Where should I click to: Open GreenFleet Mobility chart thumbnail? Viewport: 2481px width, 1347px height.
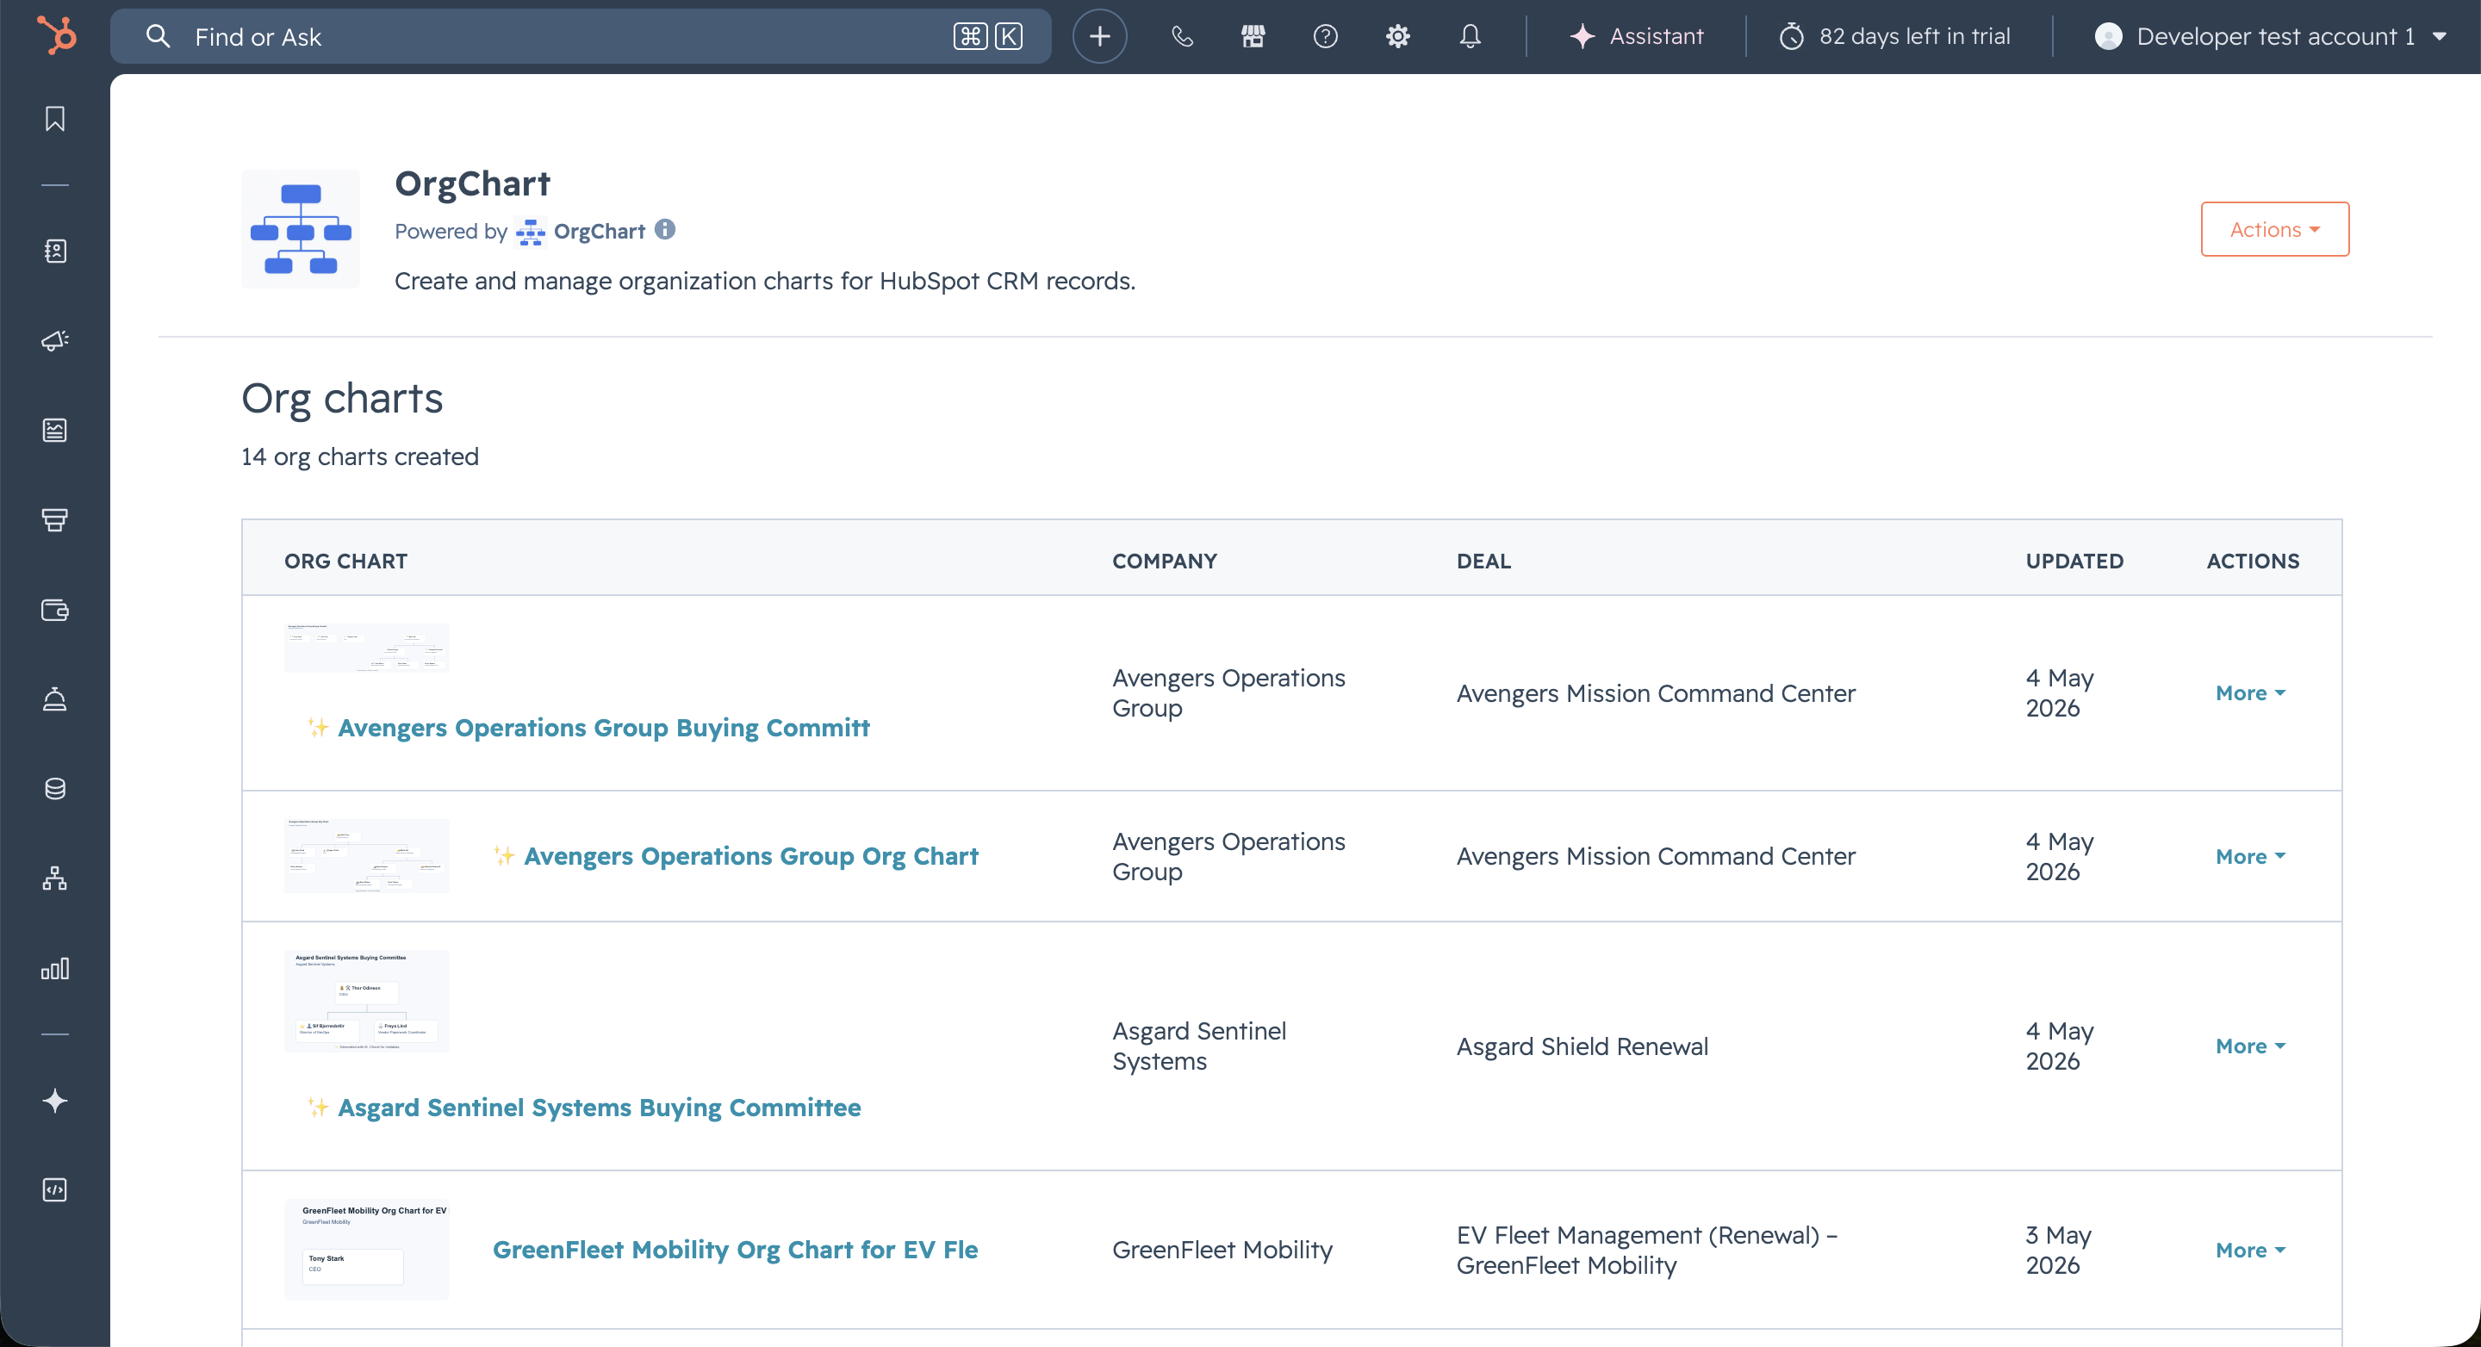[367, 1251]
